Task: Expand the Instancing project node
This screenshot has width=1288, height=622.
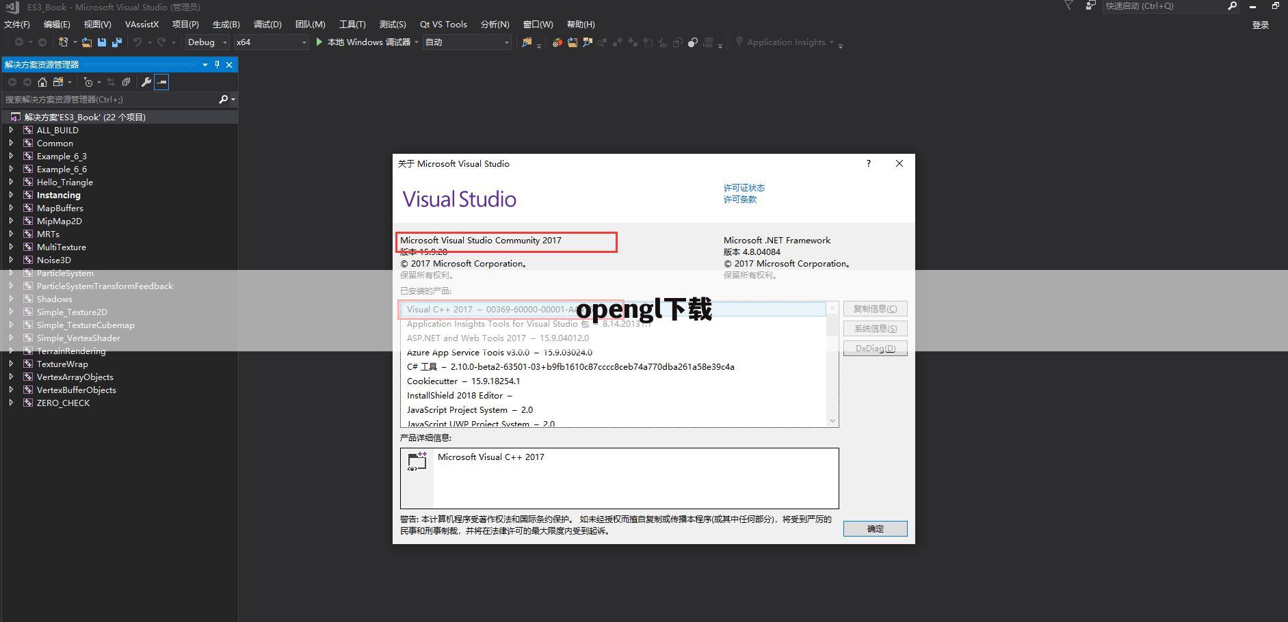Action: [11, 195]
